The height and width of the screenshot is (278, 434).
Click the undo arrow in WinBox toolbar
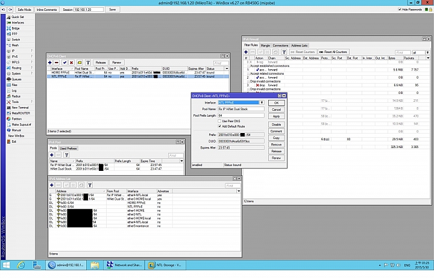(x=4, y=10)
